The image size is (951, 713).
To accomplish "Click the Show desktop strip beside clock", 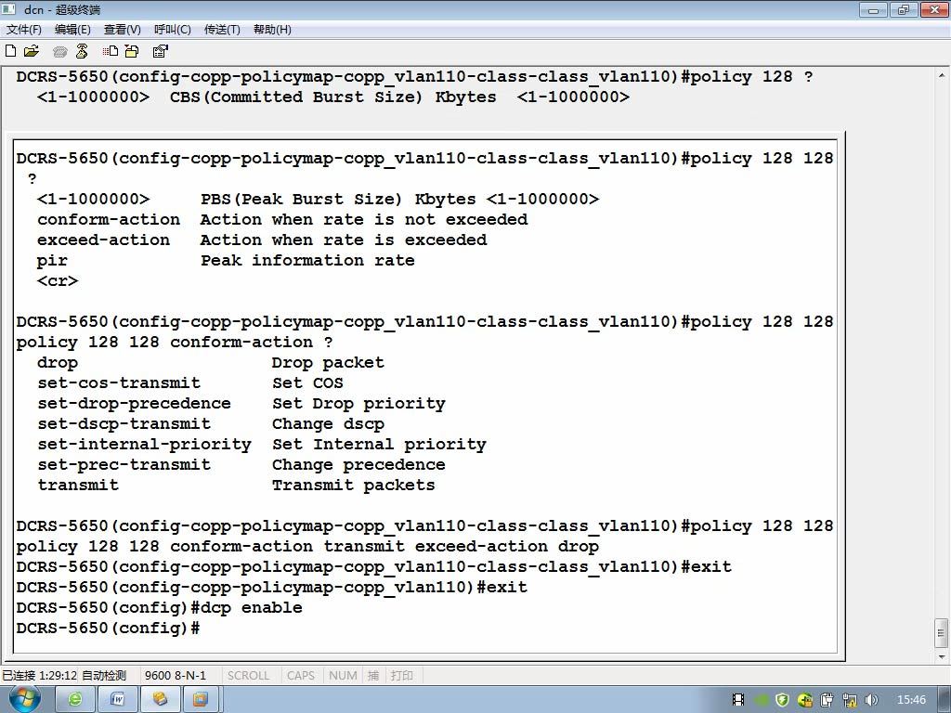I will pyautogui.click(x=944, y=700).
